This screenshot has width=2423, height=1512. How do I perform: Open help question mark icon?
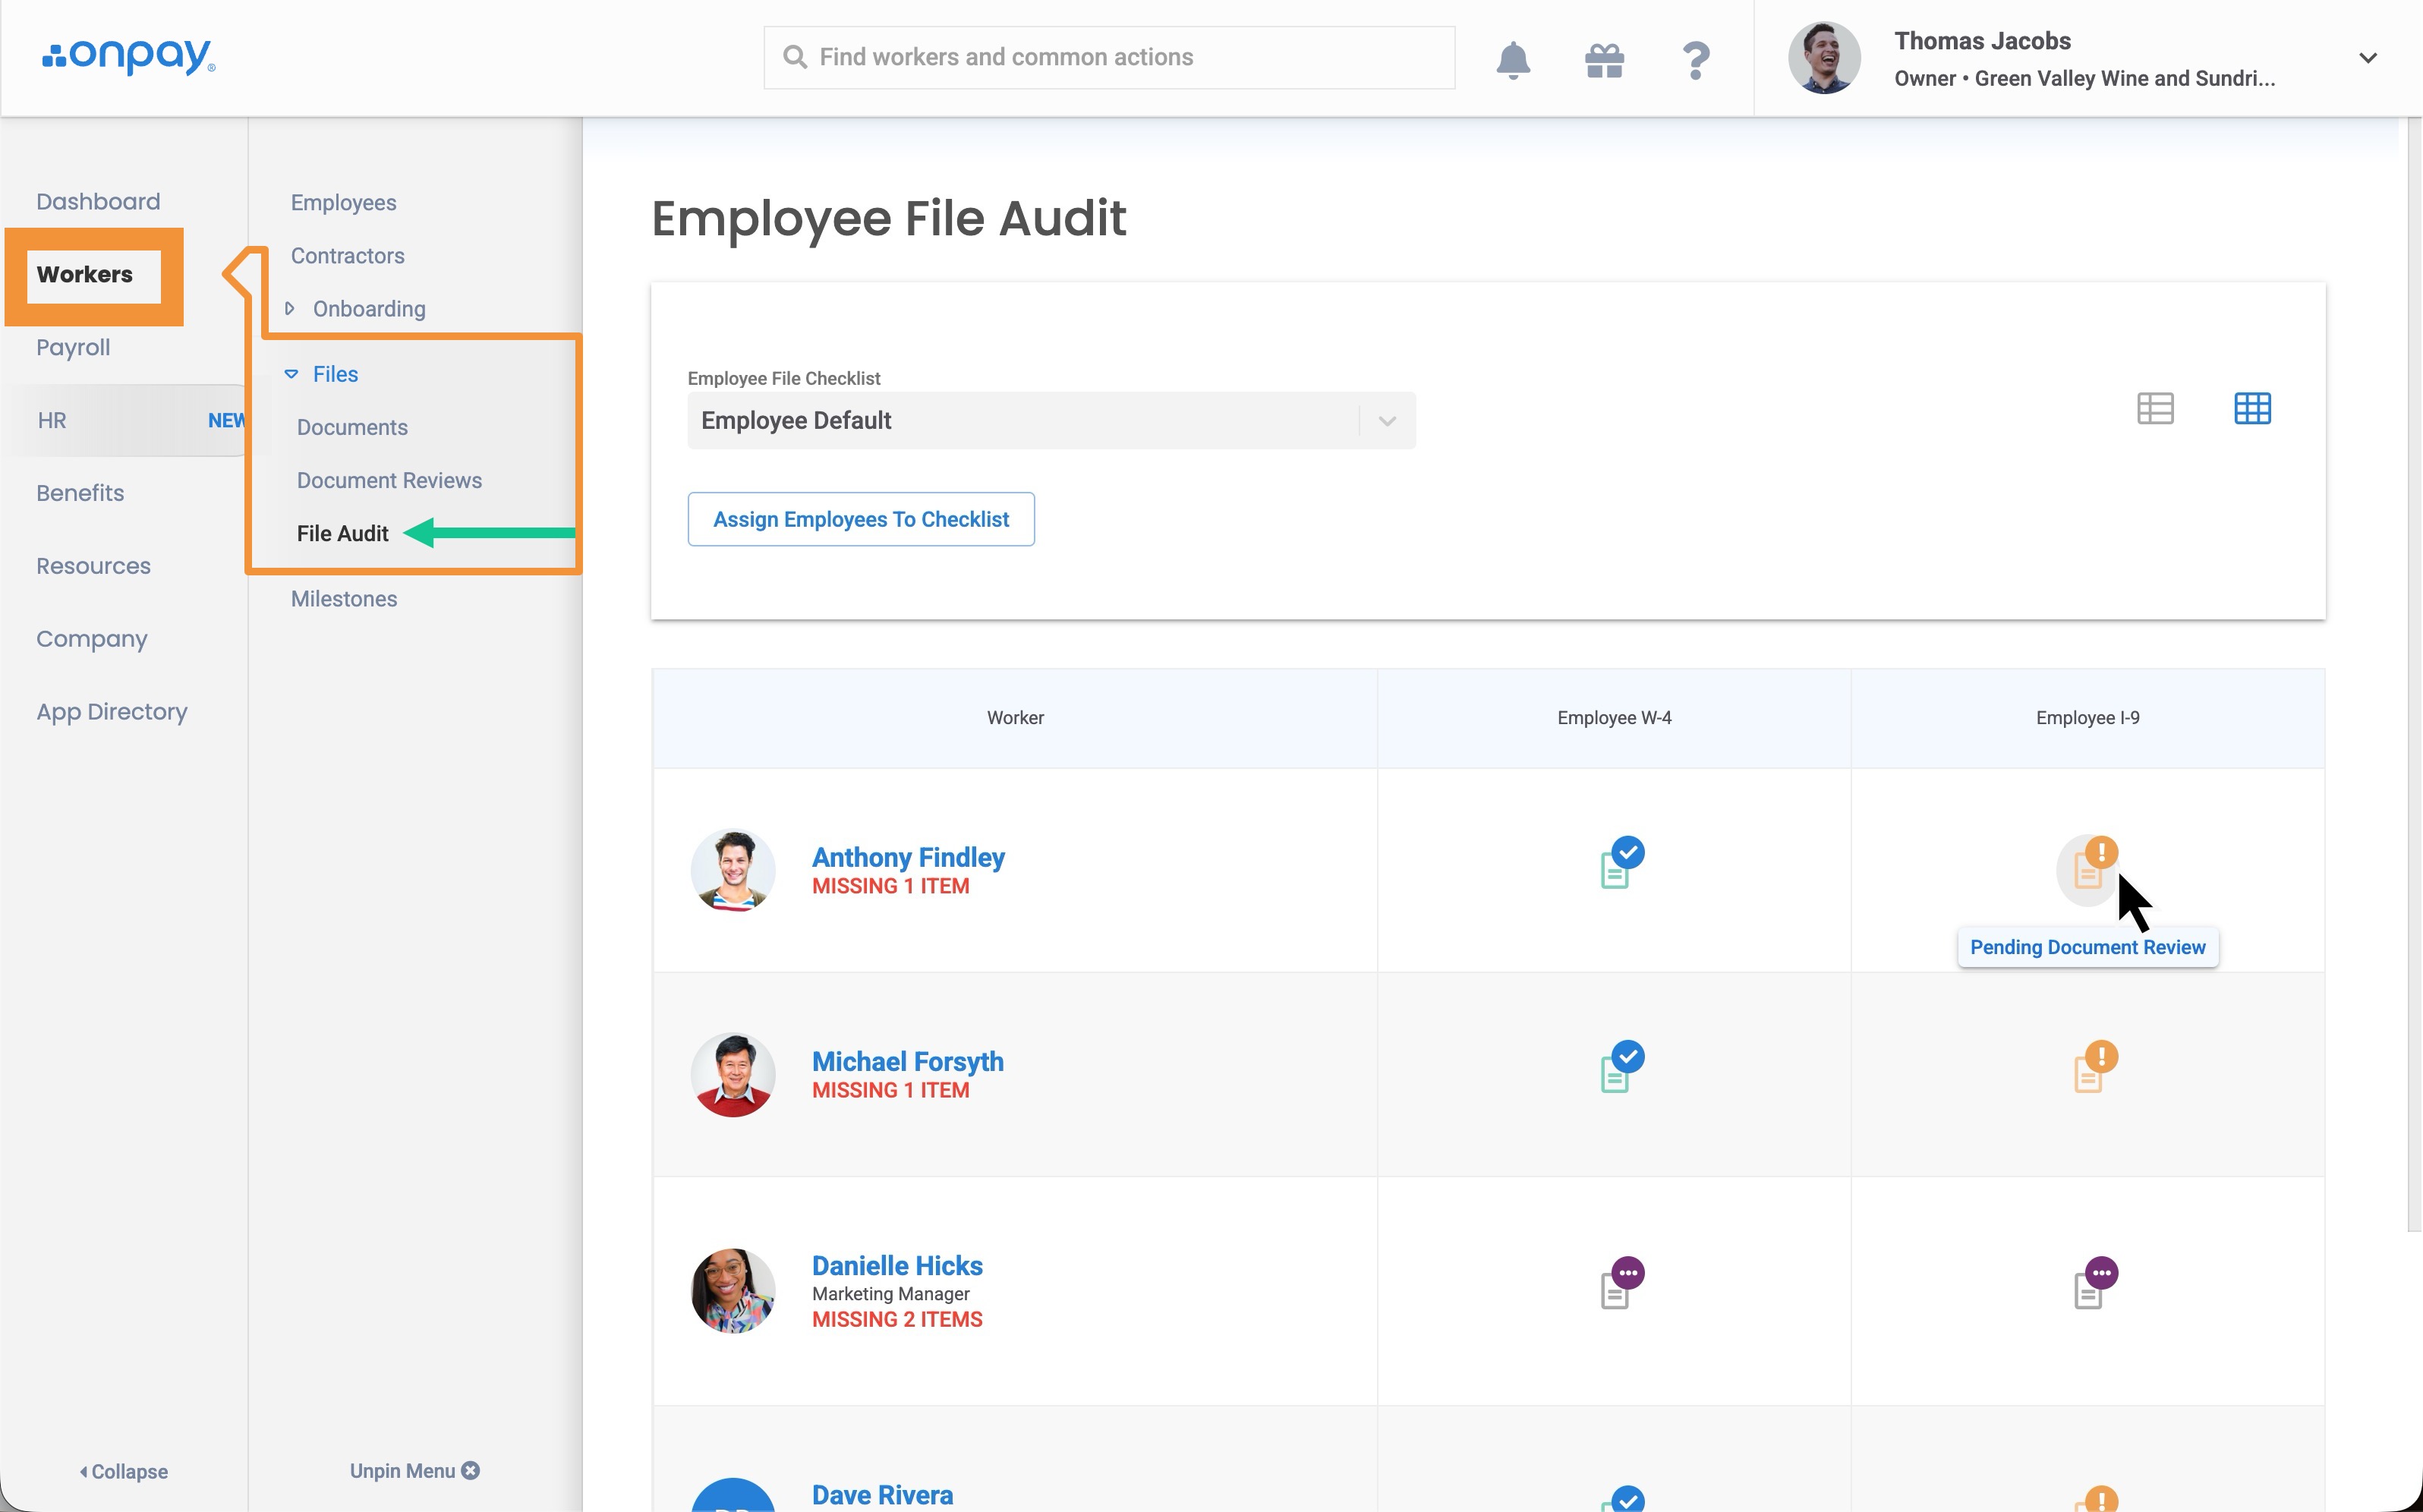tap(1696, 60)
